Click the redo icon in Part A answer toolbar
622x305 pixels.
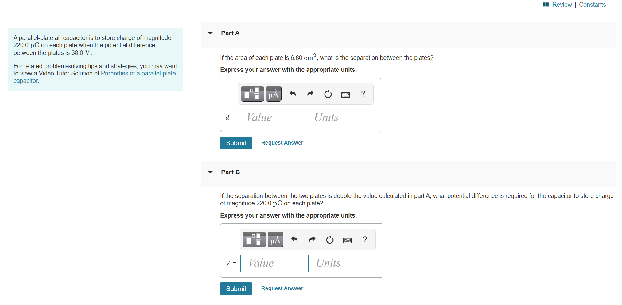click(310, 94)
